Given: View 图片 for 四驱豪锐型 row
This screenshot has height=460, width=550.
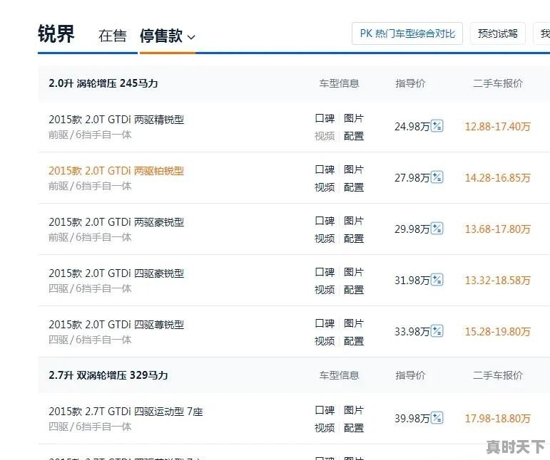Looking at the screenshot, I should (x=354, y=272).
